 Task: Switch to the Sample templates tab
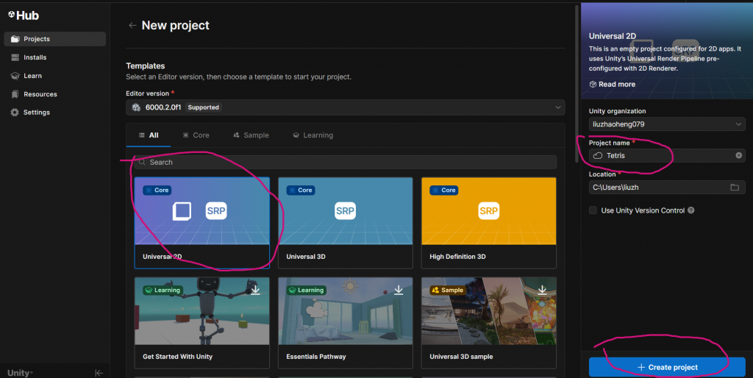[251, 135]
